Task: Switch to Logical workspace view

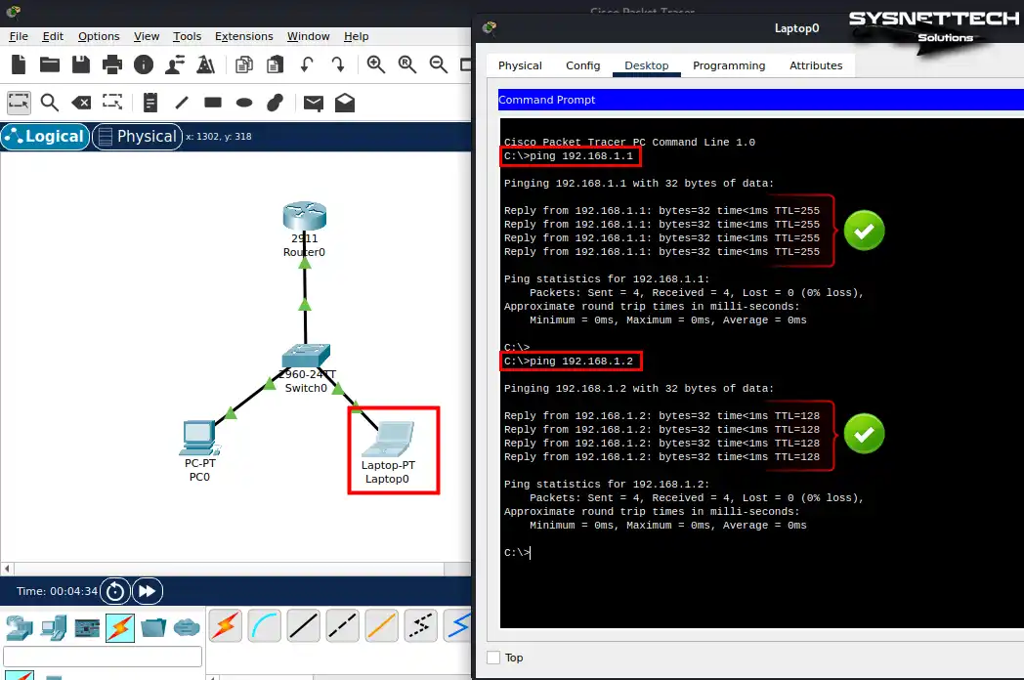Action: click(x=45, y=137)
